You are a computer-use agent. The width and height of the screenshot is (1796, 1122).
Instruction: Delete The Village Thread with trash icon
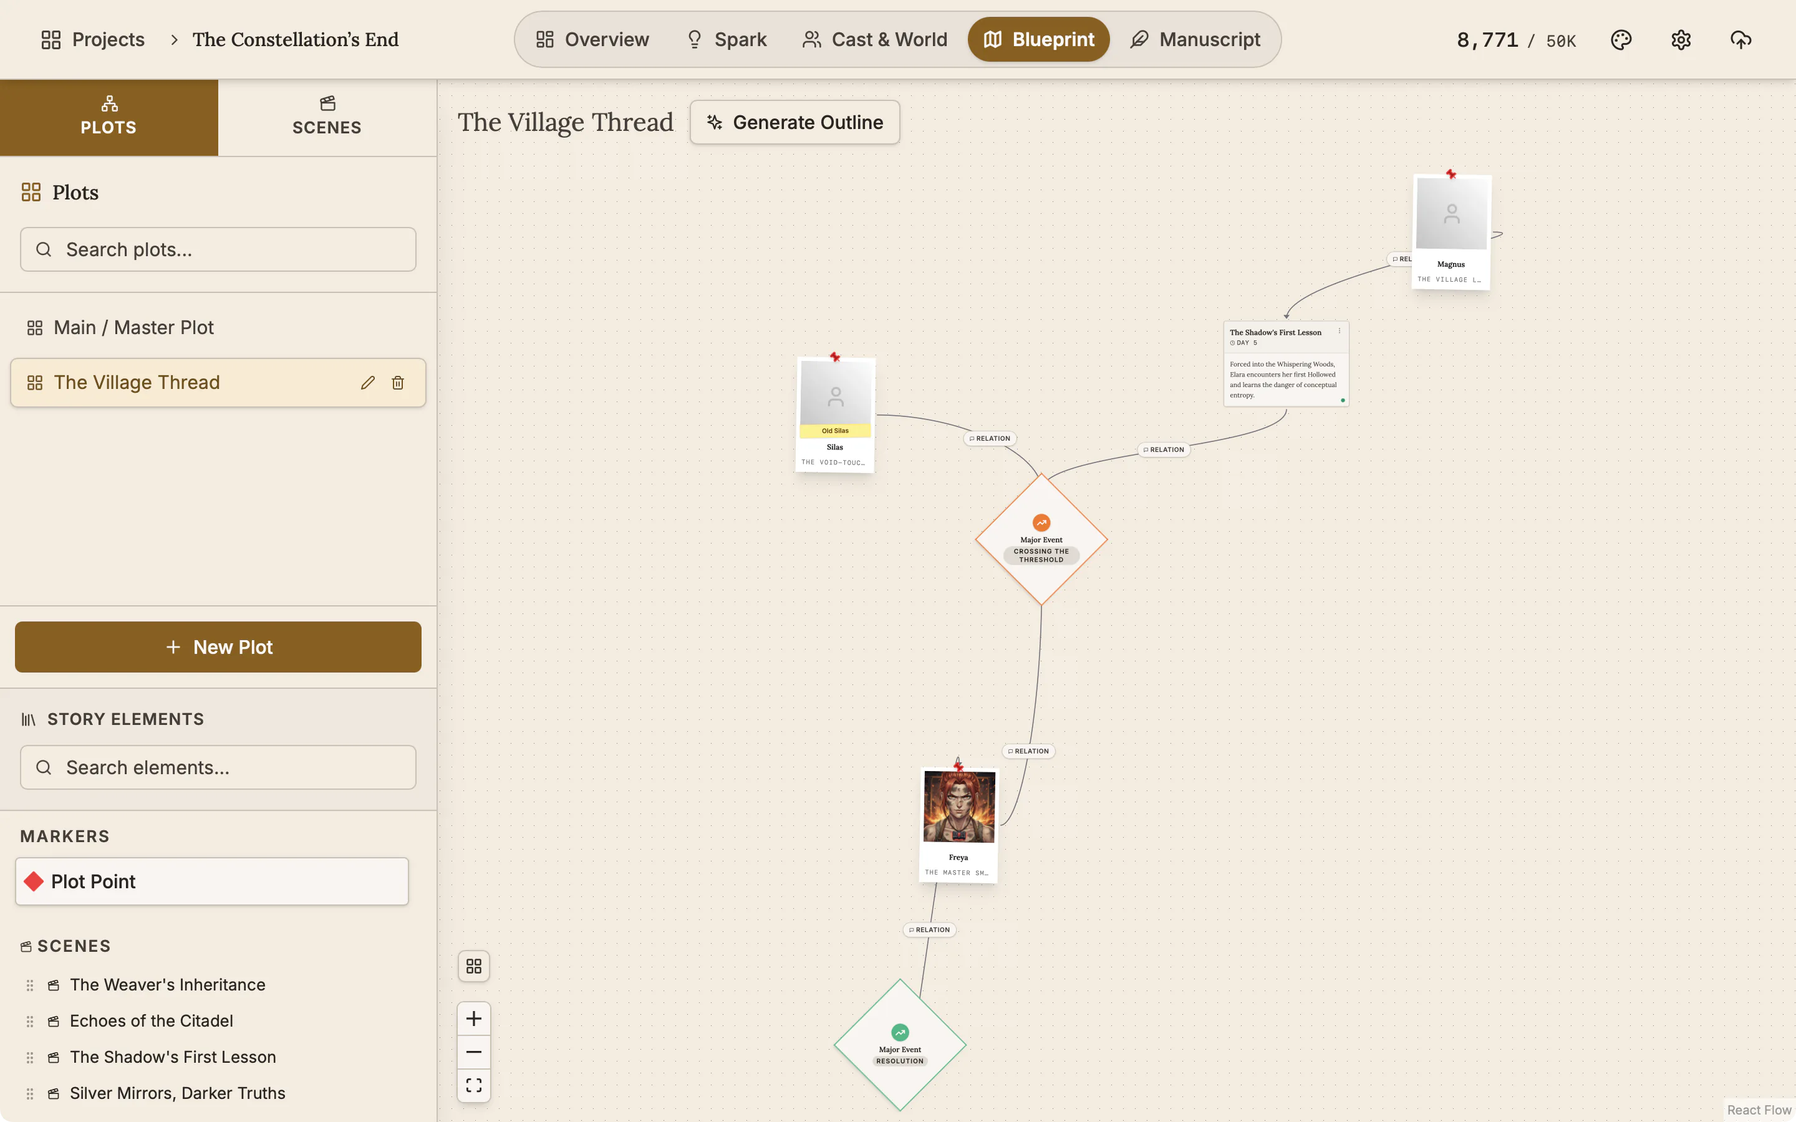pos(398,382)
